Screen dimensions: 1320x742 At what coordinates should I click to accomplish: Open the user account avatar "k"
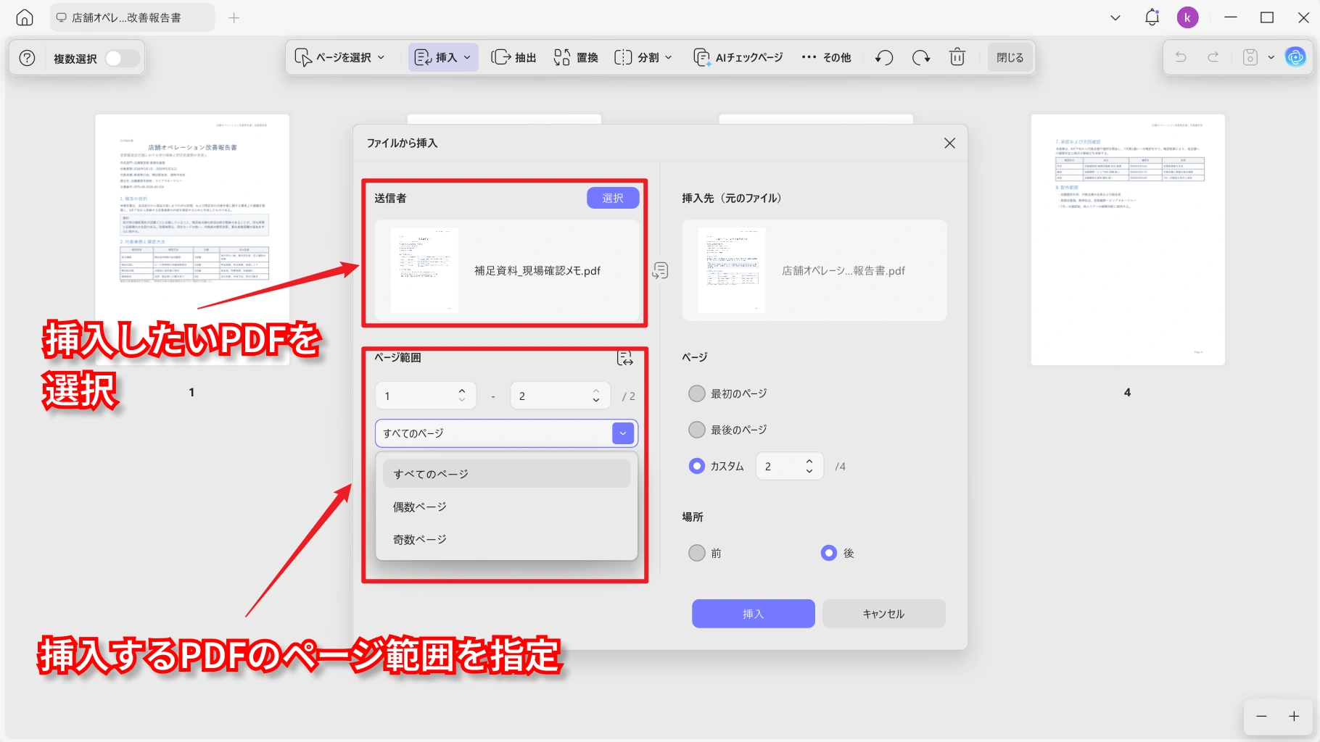(x=1187, y=17)
